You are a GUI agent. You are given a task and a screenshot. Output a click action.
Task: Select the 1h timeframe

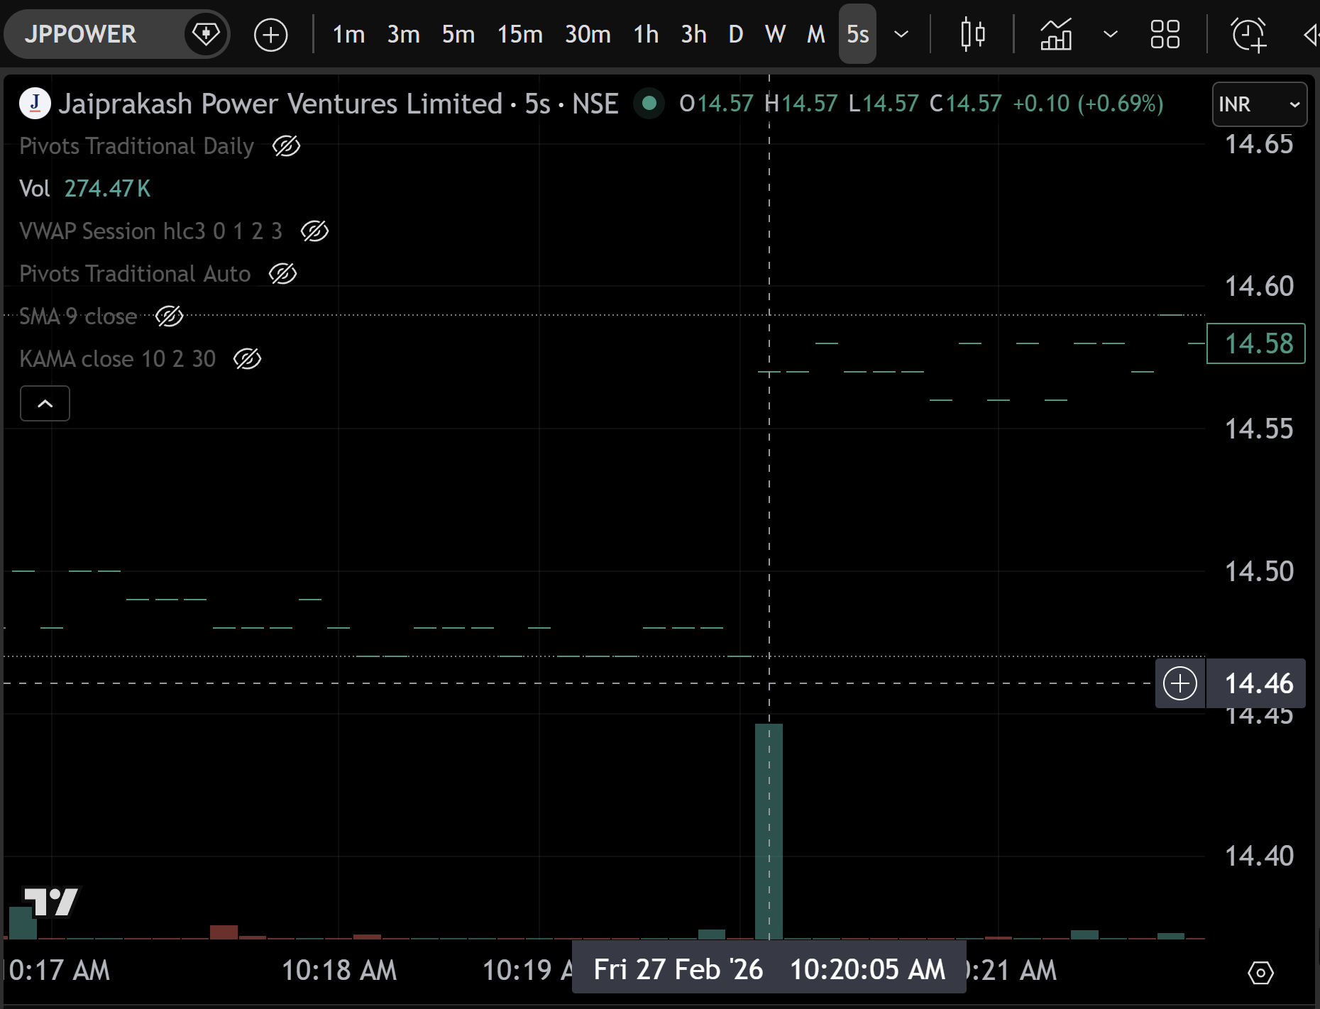(645, 34)
